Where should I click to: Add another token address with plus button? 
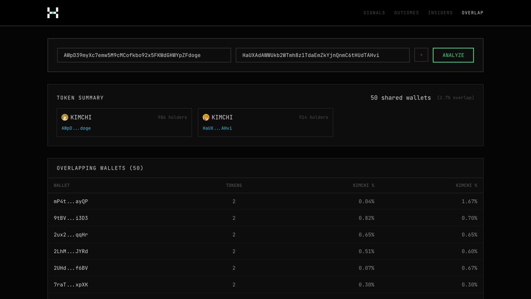[x=421, y=55]
